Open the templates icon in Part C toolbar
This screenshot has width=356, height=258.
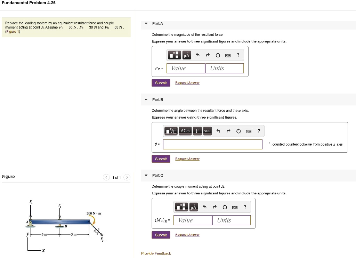tap(181, 207)
